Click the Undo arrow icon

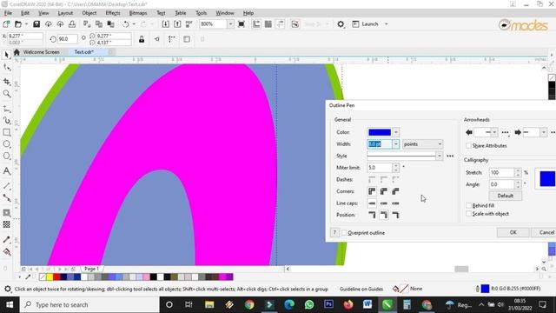[x=125, y=24]
